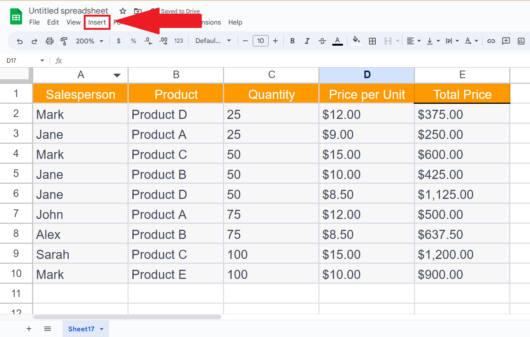The height and width of the screenshot is (337, 530).
Task: Open column A dropdown arrow
Action: click(x=117, y=75)
